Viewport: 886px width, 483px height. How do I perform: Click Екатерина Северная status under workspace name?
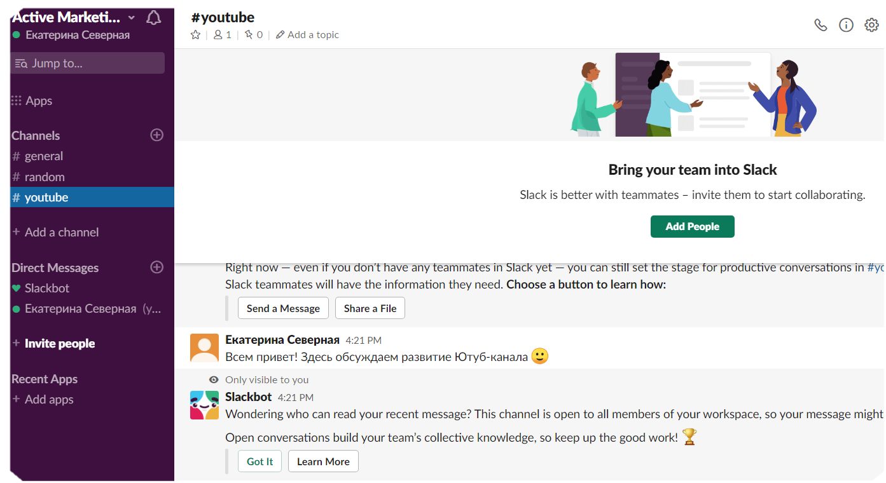tap(71, 35)
